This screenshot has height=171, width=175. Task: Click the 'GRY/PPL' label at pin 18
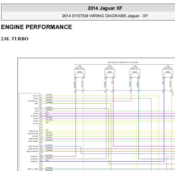pos(49,138)
